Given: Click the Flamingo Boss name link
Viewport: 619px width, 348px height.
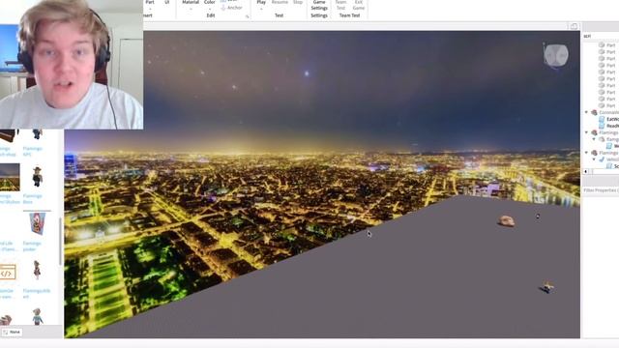Looking at the screenshot, I should (x=32, y=199).
